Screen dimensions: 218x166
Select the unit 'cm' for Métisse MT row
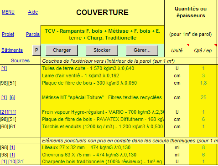tap(177, 97)
